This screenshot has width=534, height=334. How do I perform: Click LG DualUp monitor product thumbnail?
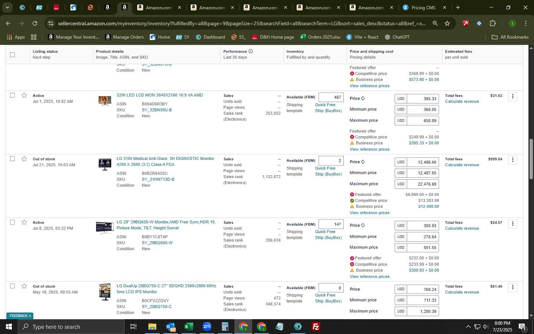click(x=105, y=292)
